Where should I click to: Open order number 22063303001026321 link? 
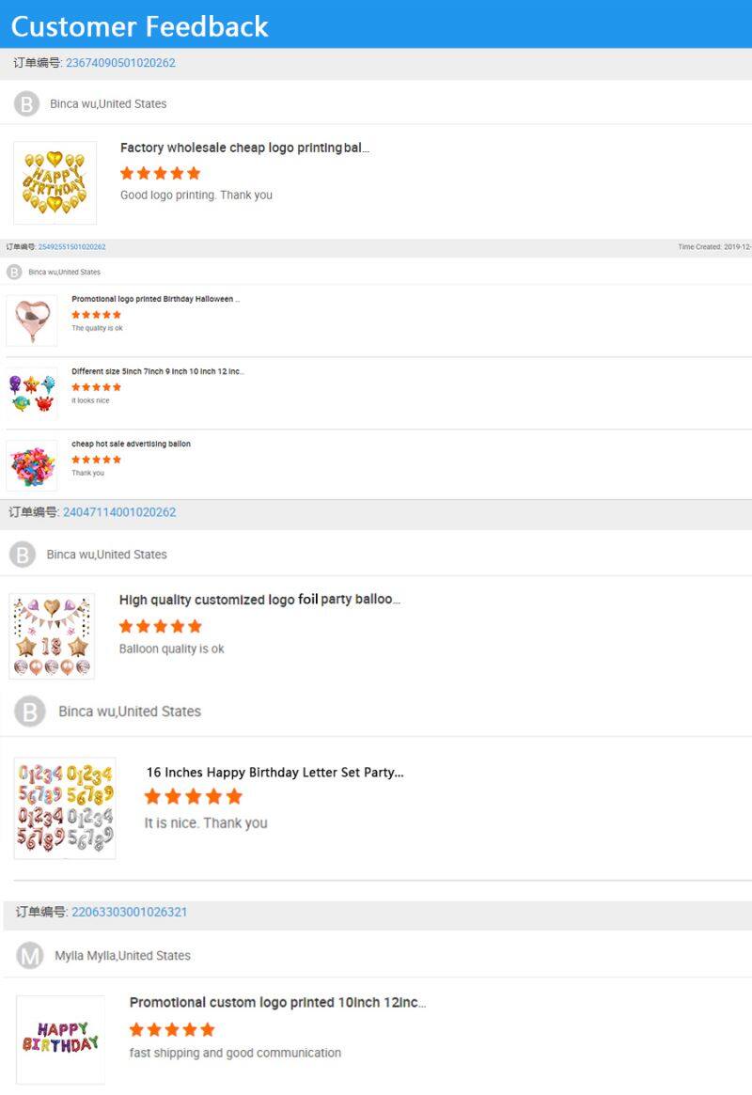click(129, 912)
